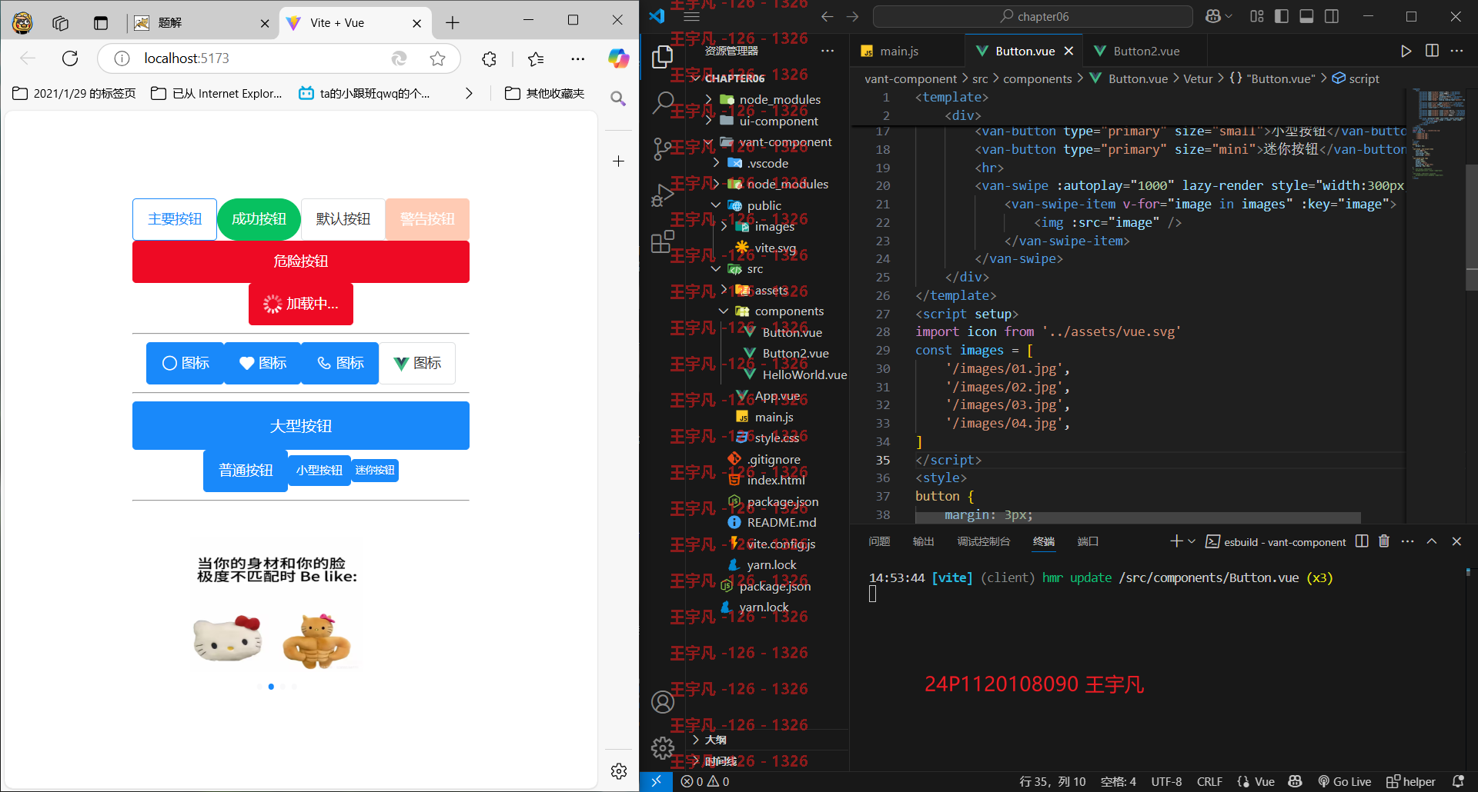The width and height of the screenshot is (1478, 792).
Task: Click Go Live in status bar
Action: (x=1345, y=781)
